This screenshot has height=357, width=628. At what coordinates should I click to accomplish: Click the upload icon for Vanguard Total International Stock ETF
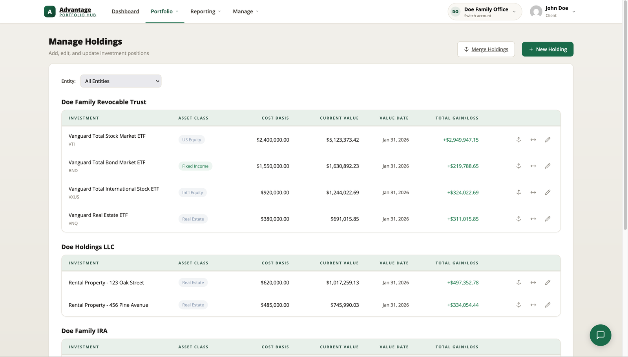point(518,192)
